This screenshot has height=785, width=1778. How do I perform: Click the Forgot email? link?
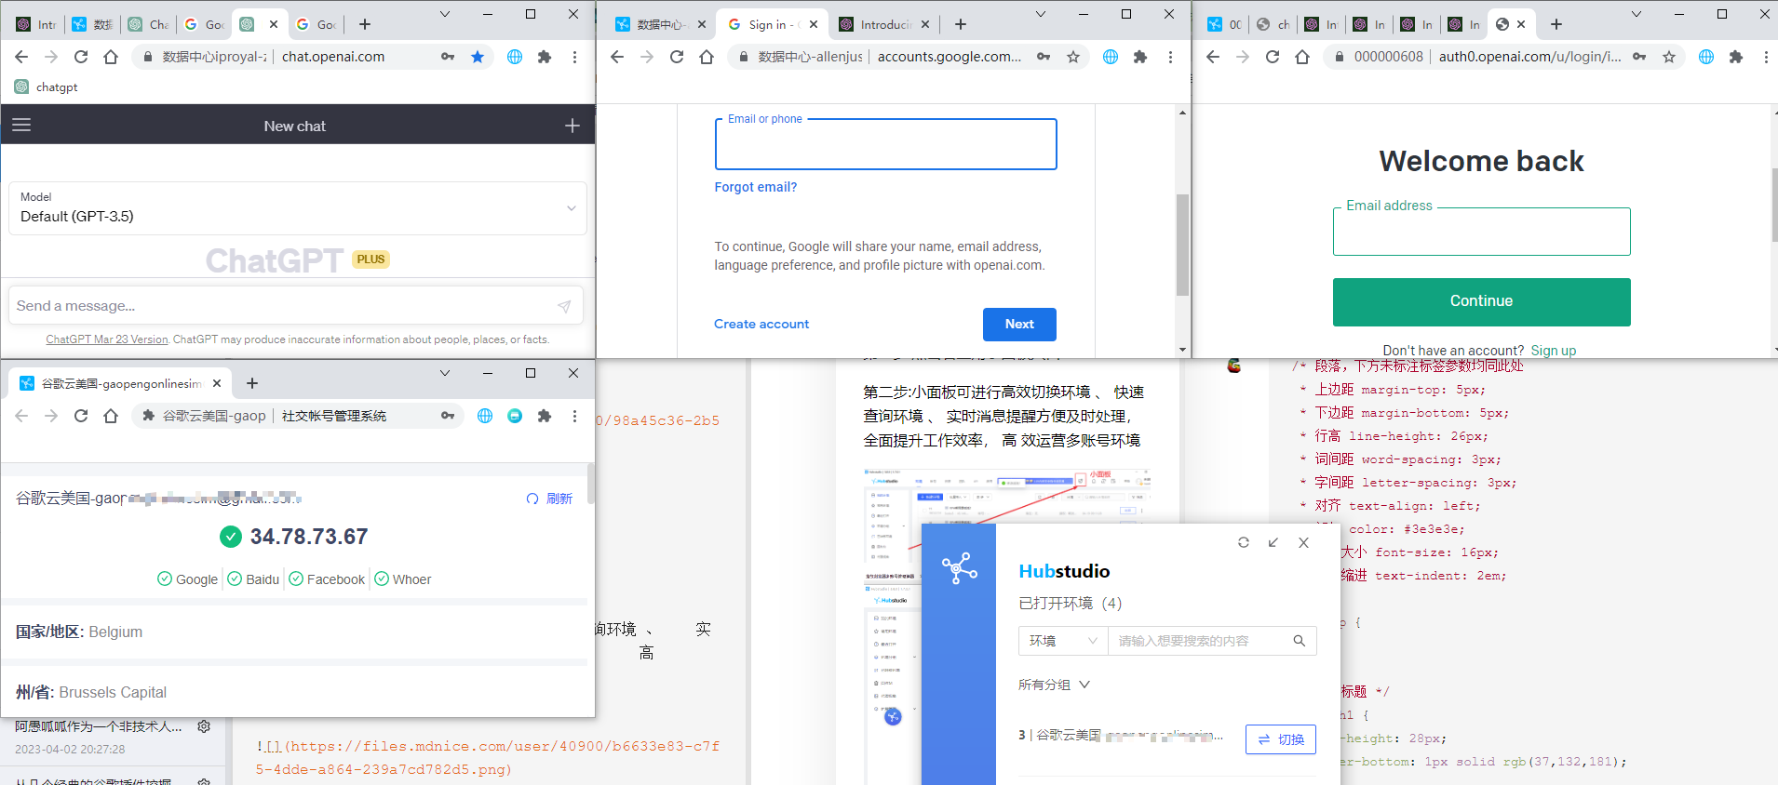[x=756, y=187]
